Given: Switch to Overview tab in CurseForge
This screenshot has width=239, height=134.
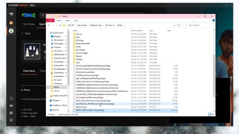Looking at the screenshot, I should coord(29,71).
